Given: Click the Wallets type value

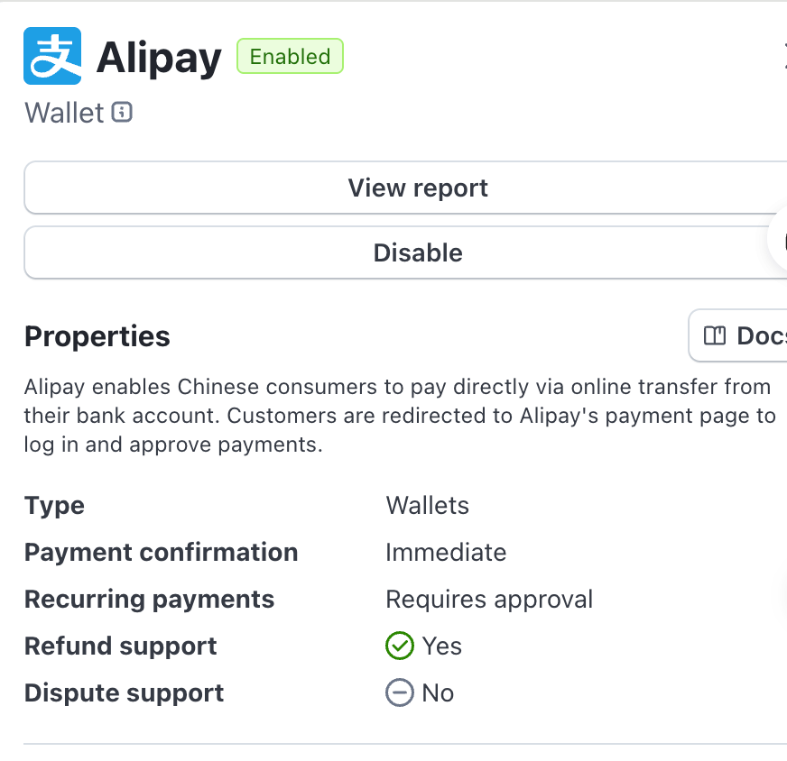Looking at the screenshot, I should coord(427,506).
